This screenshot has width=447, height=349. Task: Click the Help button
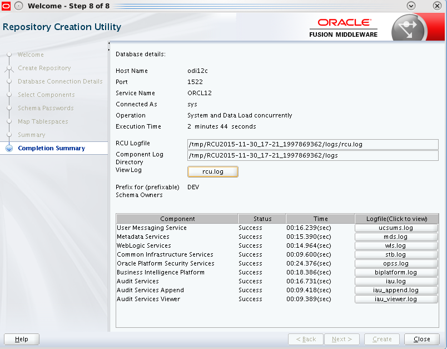point(22,339)
